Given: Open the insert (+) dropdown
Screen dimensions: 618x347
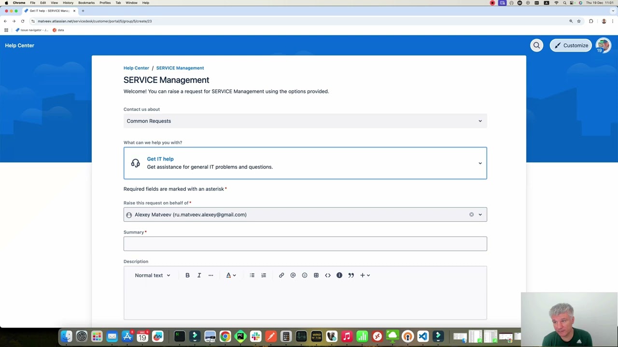Looking at the screenshot, I should (365, 275).
